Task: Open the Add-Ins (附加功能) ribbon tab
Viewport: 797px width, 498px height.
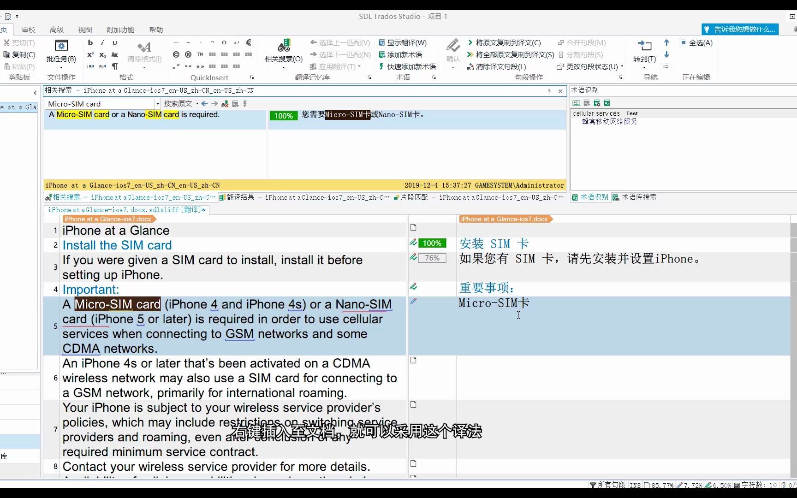Action: (120, 30)
